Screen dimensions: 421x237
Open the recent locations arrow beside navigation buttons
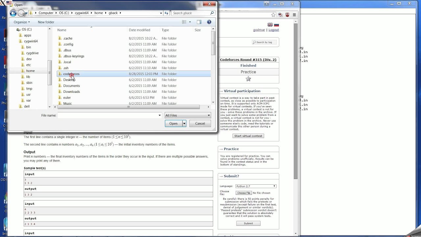[26, 13]
